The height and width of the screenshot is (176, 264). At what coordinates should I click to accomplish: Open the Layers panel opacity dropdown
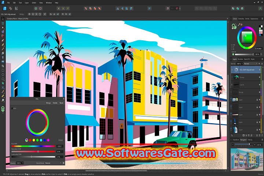239,64
